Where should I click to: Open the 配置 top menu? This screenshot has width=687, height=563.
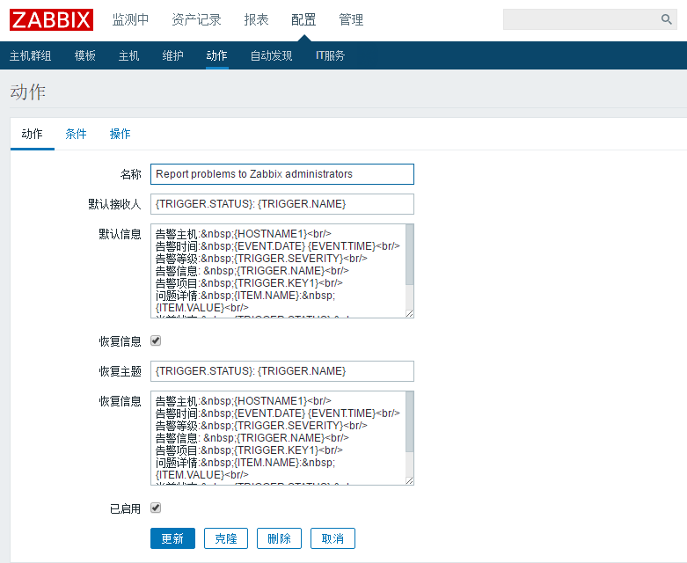[303, 19]
